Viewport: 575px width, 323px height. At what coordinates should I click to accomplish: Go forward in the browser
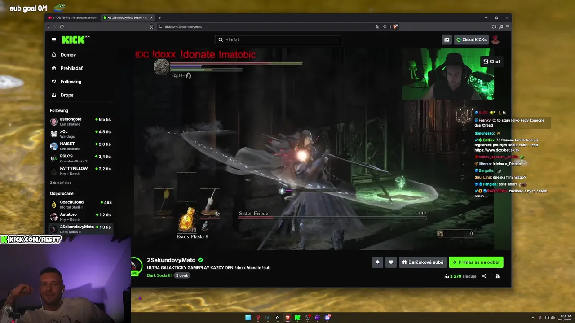(55, 26)
